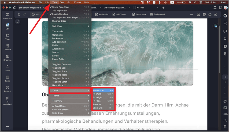The width and height of the screenshot is (229, 132).
Task: Expand Slide Show submenu
Action: coord(69,113)
